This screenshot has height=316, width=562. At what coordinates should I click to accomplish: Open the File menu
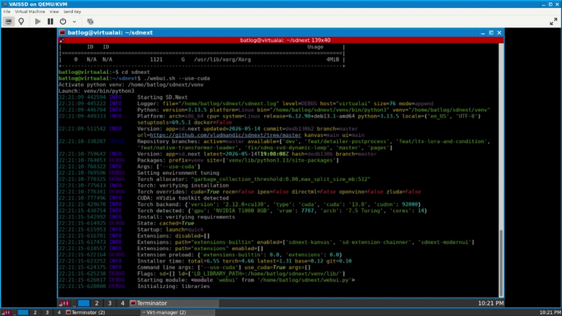coord(7,12)
